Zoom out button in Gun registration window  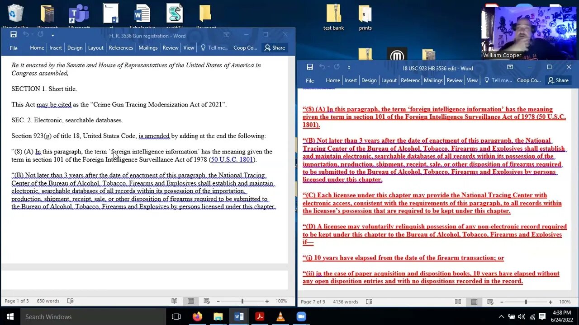coord(218,301)
